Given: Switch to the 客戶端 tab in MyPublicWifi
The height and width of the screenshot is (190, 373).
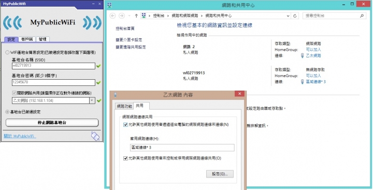Looking at the screenshot, I should pos(27,39).
